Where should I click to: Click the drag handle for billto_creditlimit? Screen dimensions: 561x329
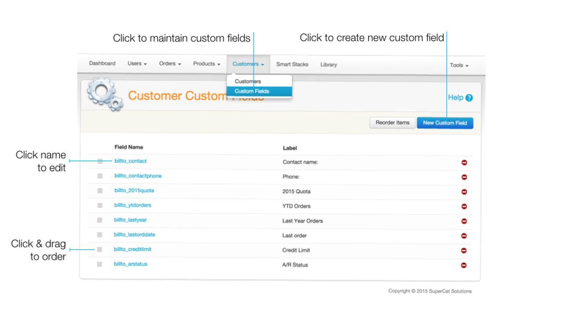100,249
